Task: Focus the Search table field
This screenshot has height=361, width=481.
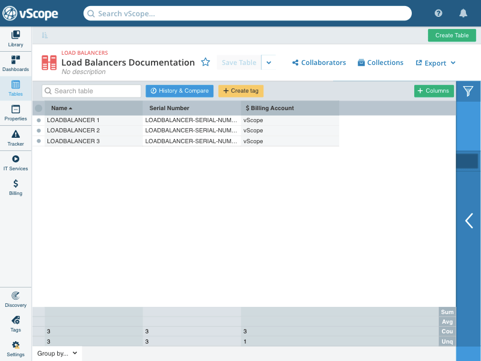Action: (91, 91)
